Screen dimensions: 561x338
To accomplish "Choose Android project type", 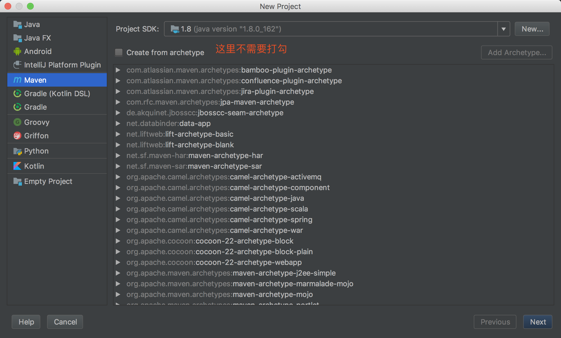I will (x=57, y=51).
